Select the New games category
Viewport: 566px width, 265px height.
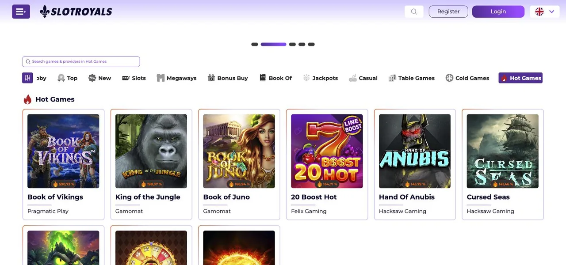[x=99, y=78]
